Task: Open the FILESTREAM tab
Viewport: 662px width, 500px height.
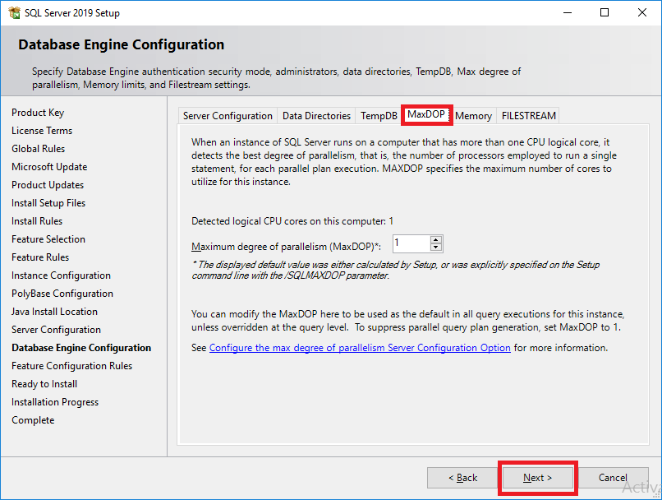Action: click(529, 116)
